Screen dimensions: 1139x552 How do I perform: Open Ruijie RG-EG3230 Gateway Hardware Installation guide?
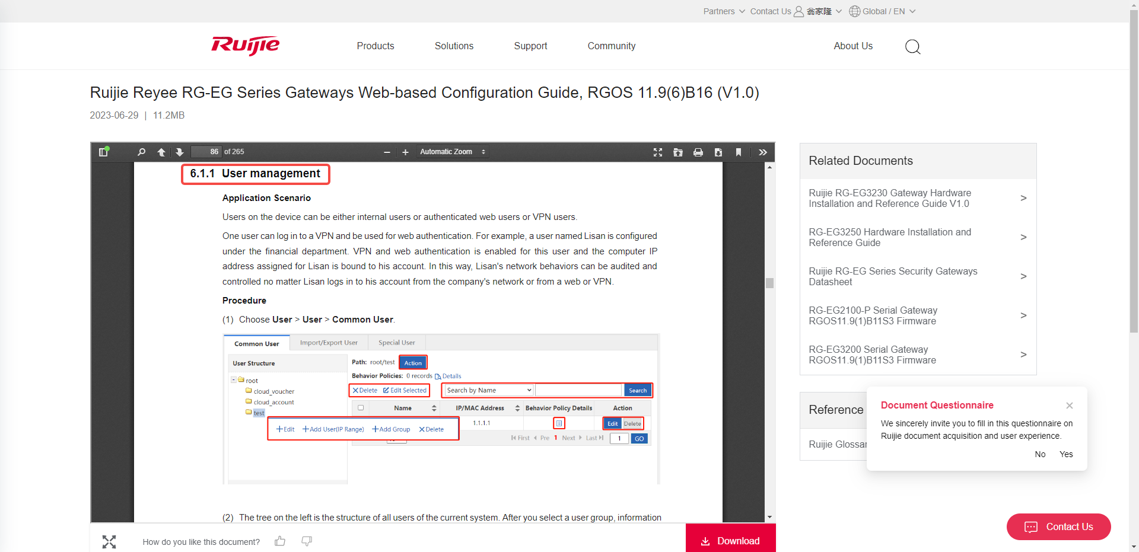point(890,198)
